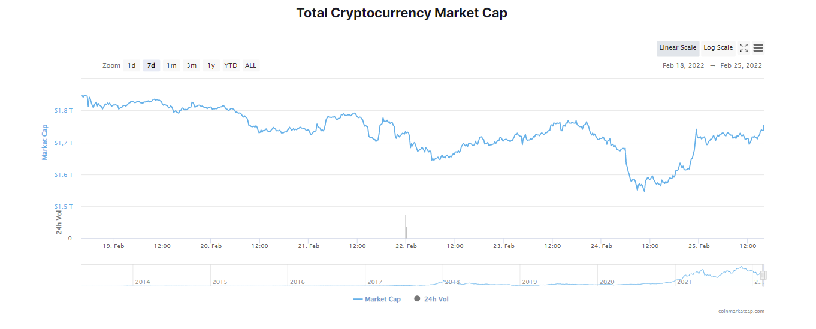
Task: Select the 1d zoom range
Action: pyautogui.click(x=132, y=65)
